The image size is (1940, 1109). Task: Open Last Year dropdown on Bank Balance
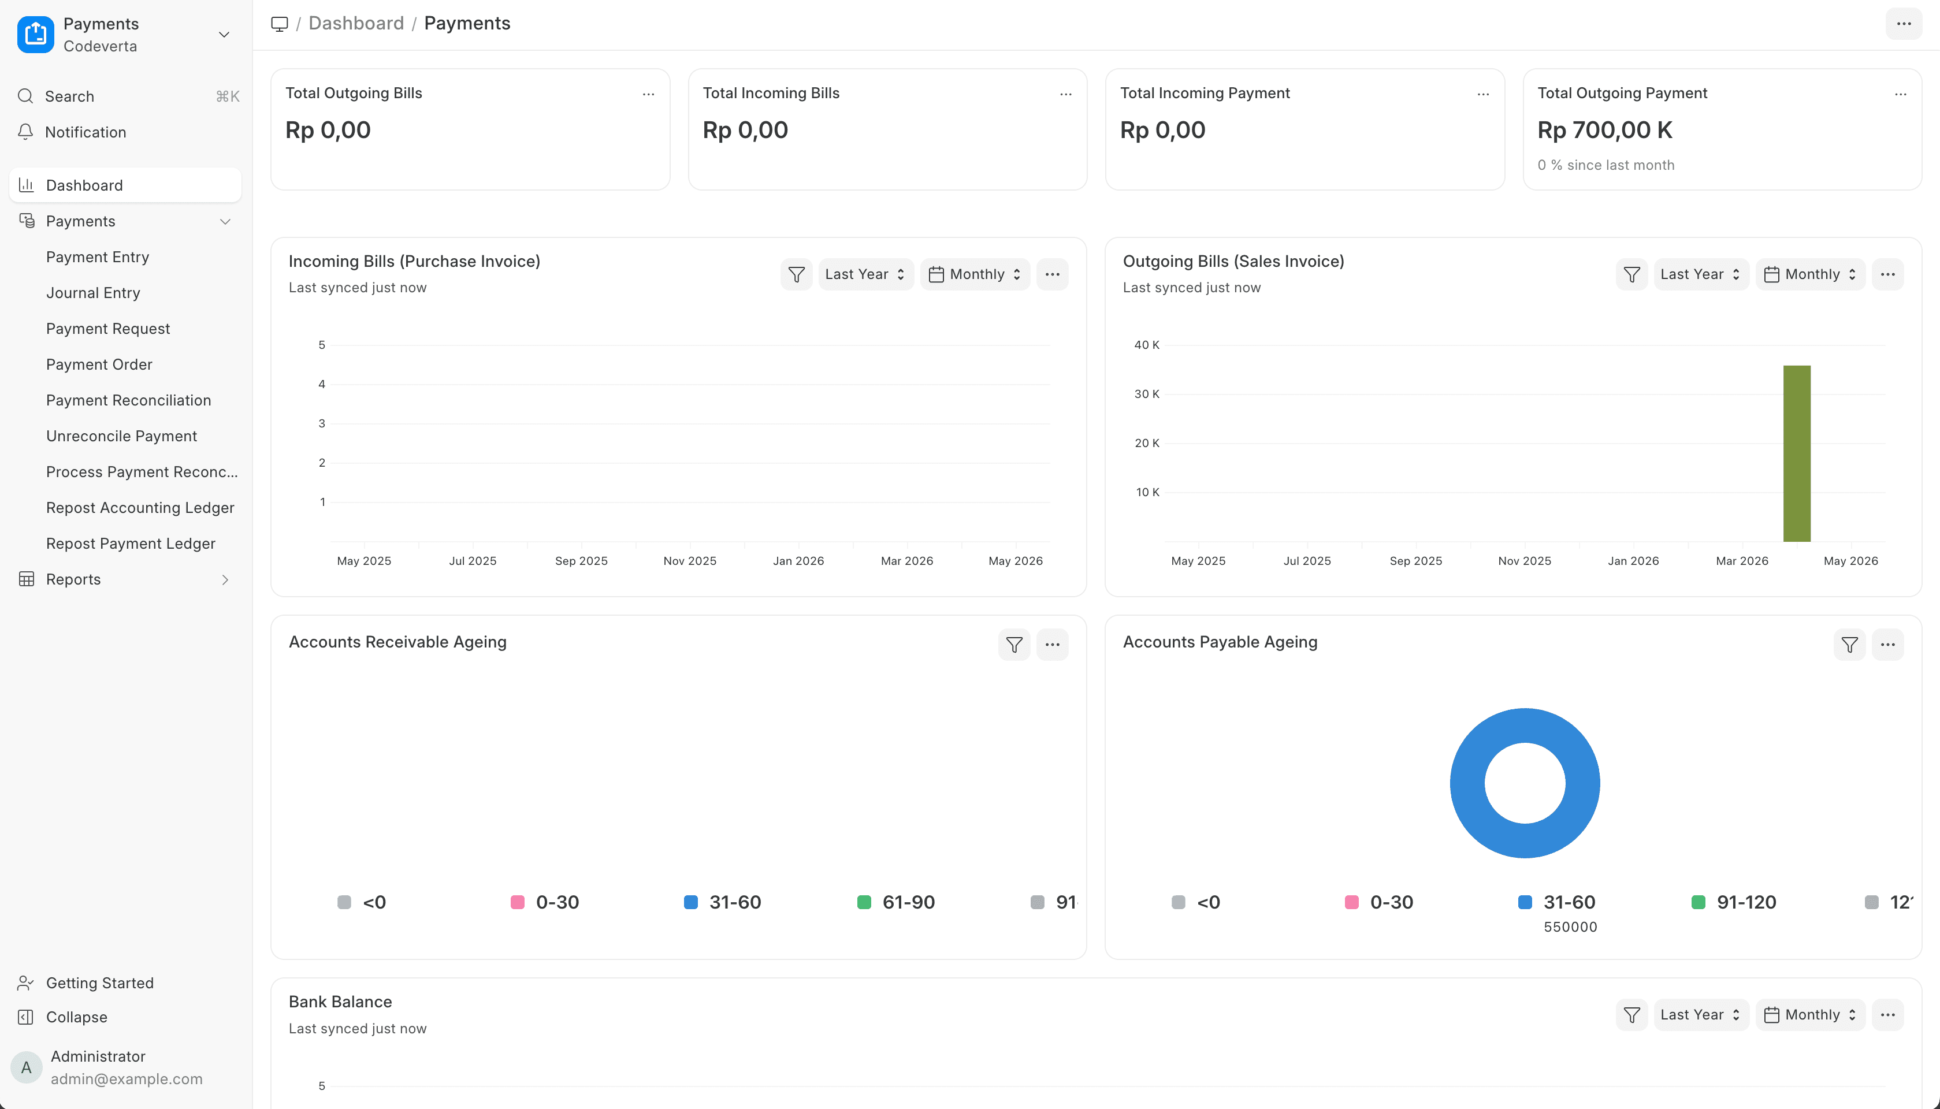tap(1701, 1014)
